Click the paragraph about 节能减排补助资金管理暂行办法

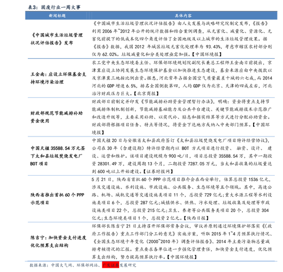click(182, 117)
